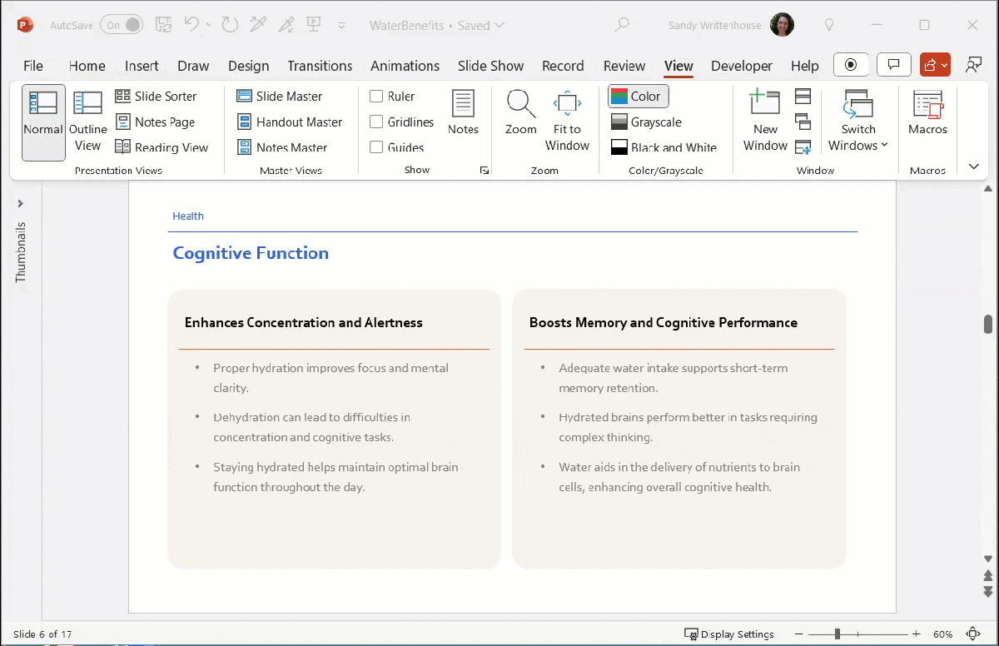The width and height of the screenshot is (999, 646).
Task: Open the WaterBenefits file name dropdown
Action: point(437,25)
